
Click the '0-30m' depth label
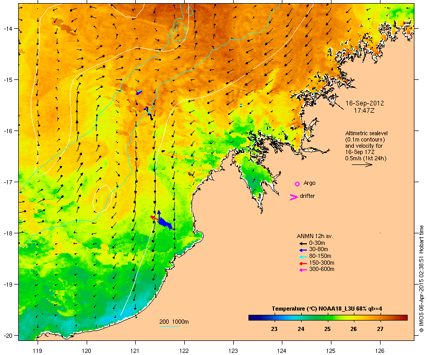point(317,243)
